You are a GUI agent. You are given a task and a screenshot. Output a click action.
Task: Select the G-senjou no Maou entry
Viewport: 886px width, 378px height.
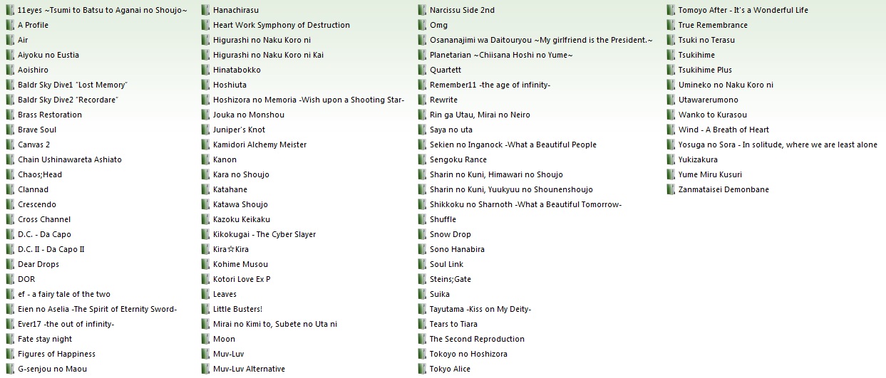[x=52, y=369]
